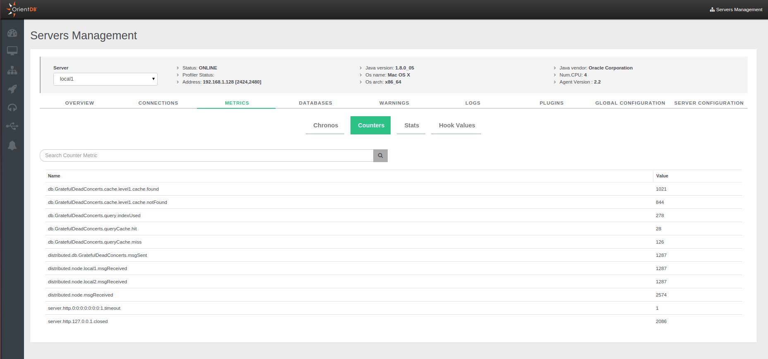Click the rocket icon in sidebar
The height and width of the screenshot is (359, 768).
coord(12,89)
